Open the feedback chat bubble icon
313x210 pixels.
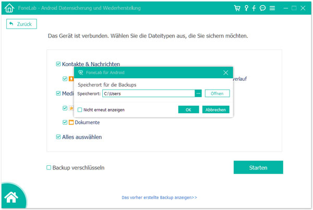tap(262, 8)
